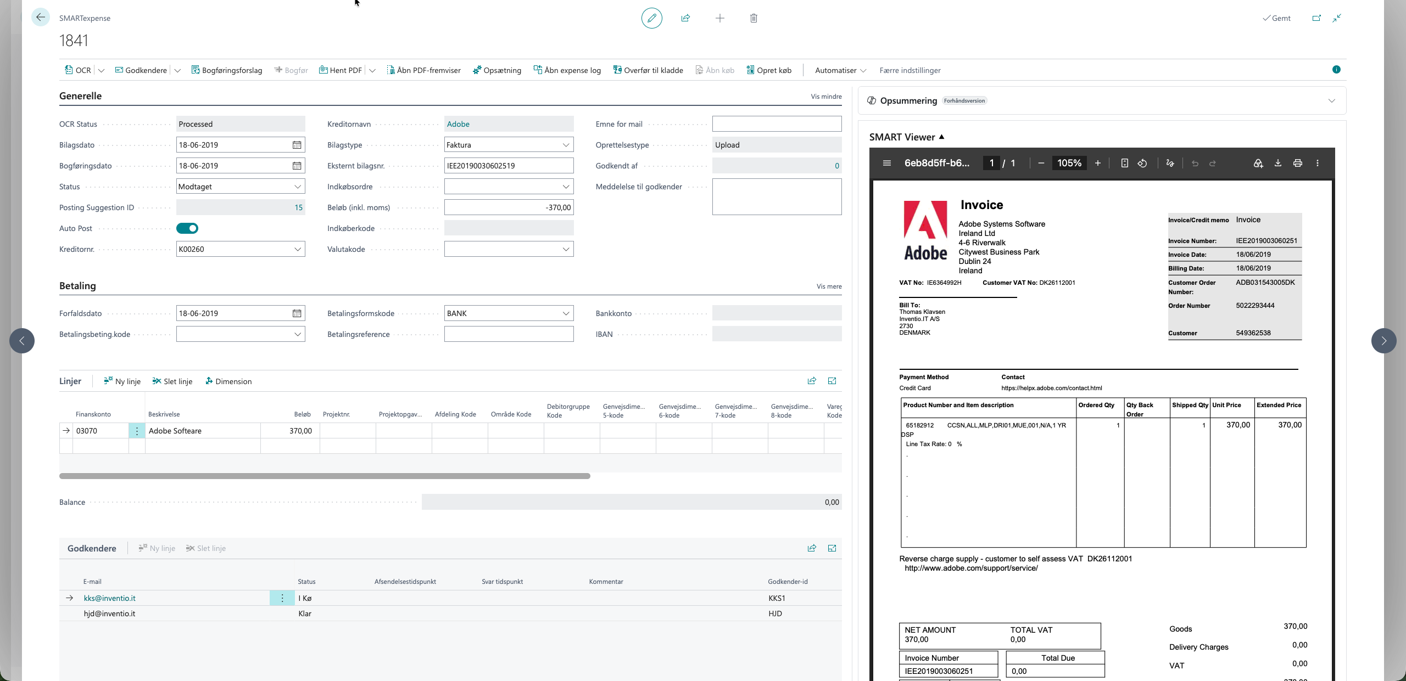Click the Eksternt bilagsnr. input field
Image resolution: width=1406 pixels, height=681 pixels.
509,166
